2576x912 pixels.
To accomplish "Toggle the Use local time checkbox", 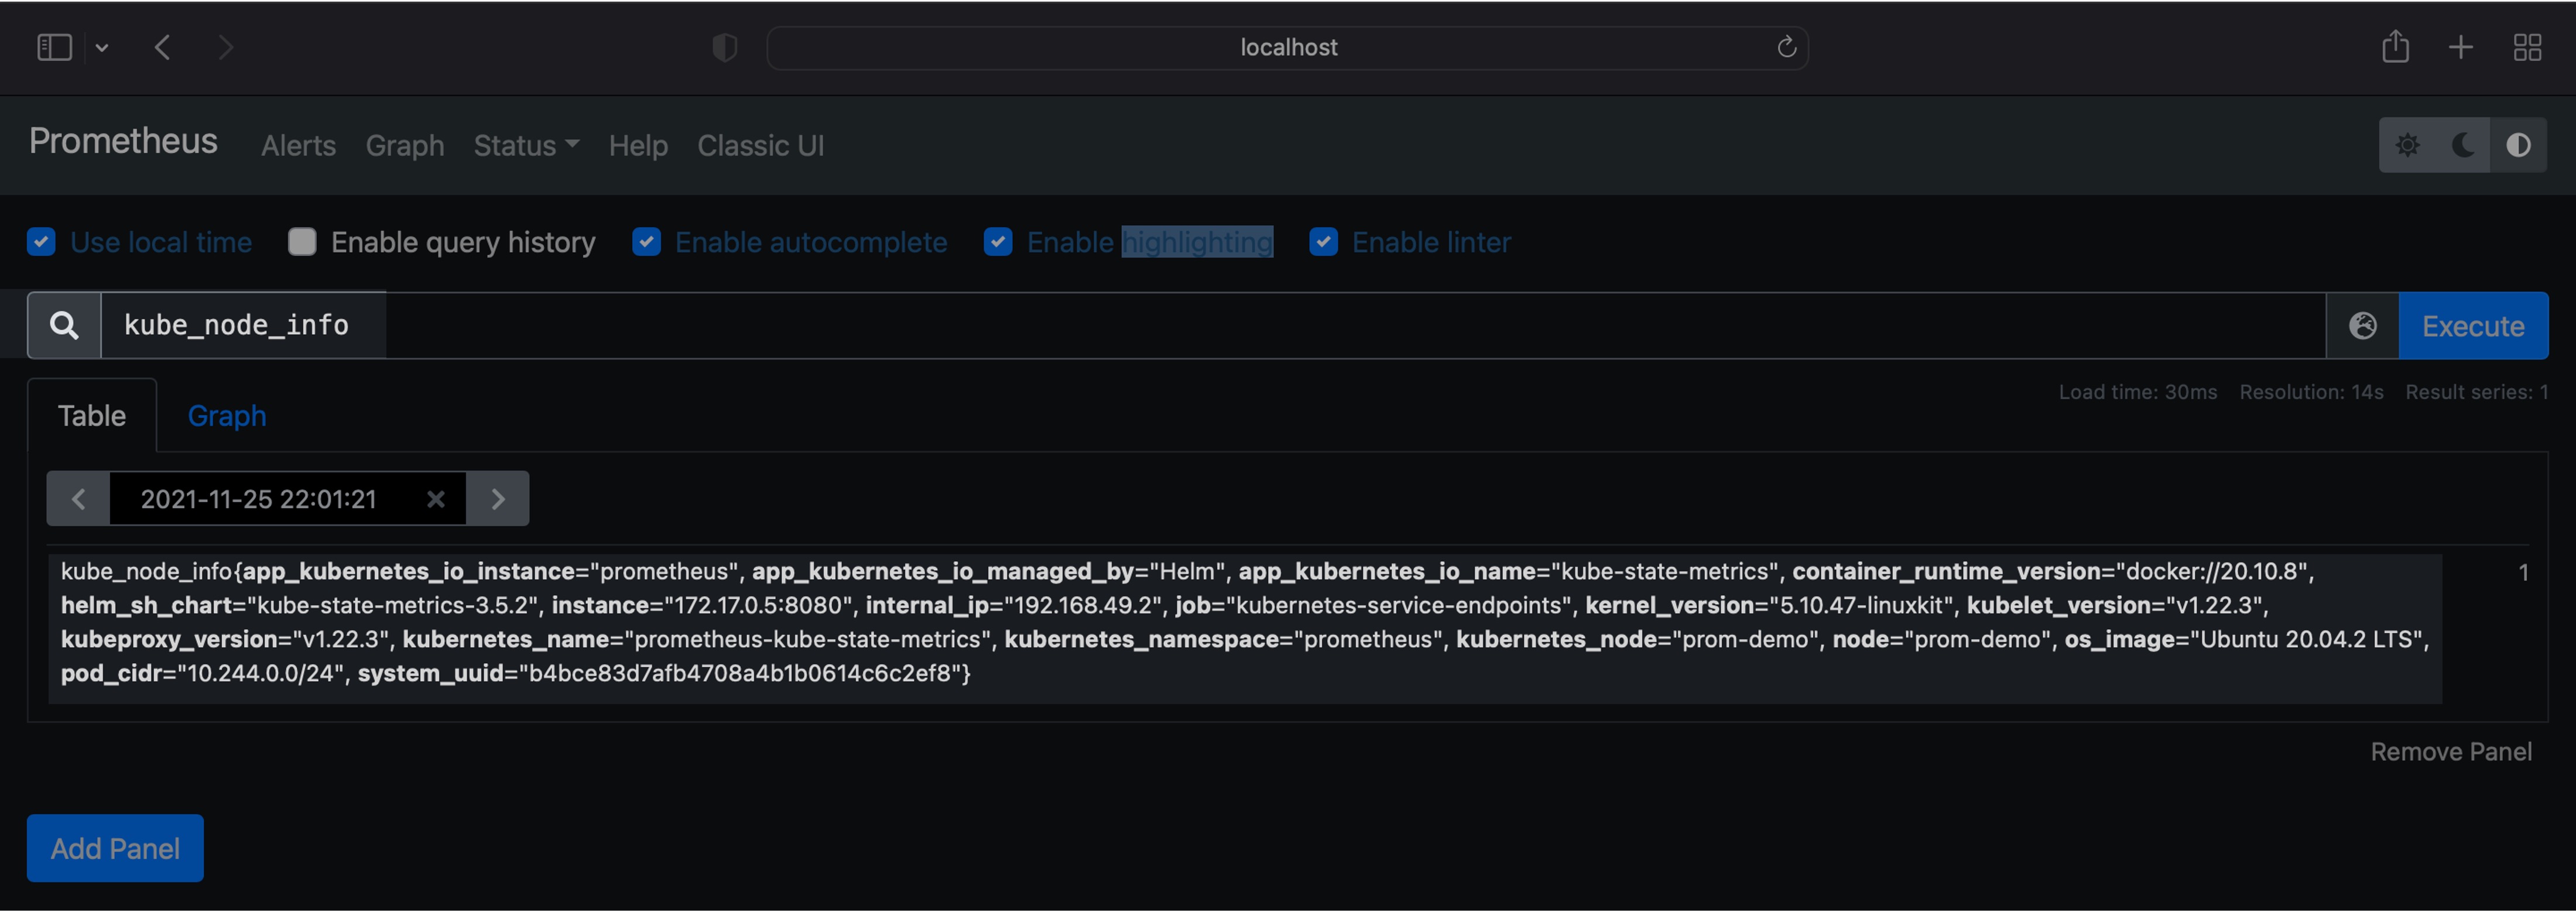I will tap(41, 242).
